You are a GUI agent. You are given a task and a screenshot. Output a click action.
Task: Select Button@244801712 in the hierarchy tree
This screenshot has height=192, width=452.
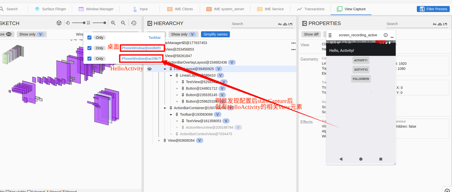[x=202, y=88]
